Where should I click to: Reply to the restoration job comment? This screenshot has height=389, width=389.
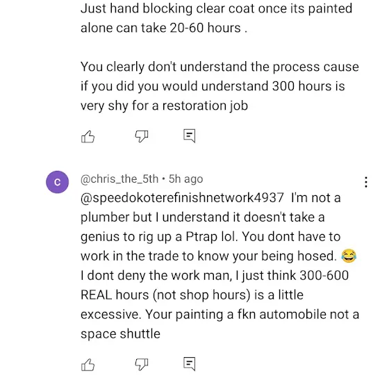189,136
